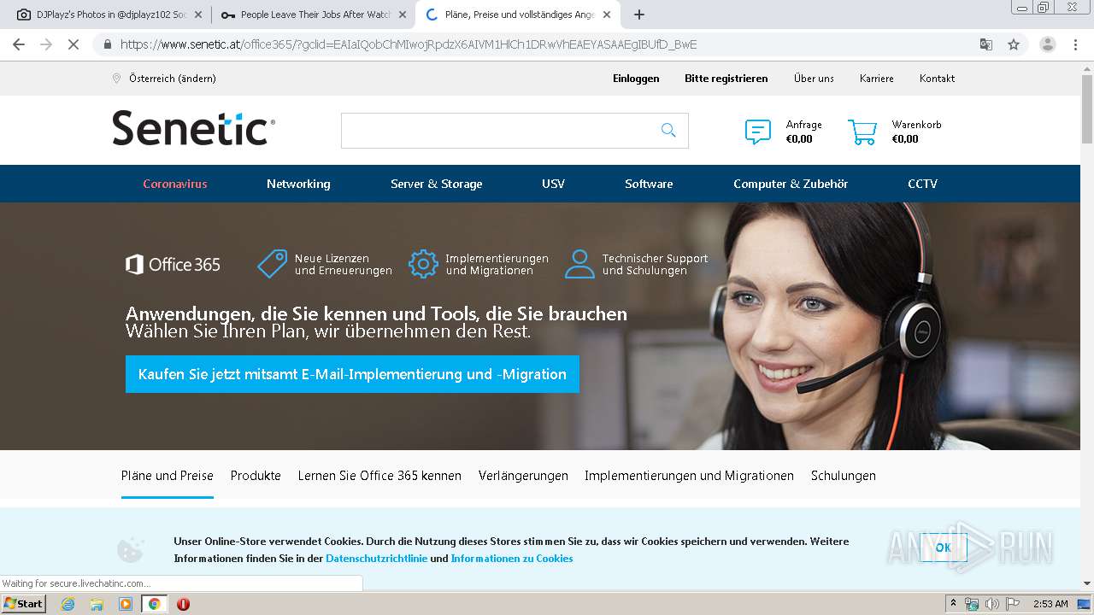Close the DJPlayz's Photos tab
Viewport: 1094px width, 615px height.
198,15
